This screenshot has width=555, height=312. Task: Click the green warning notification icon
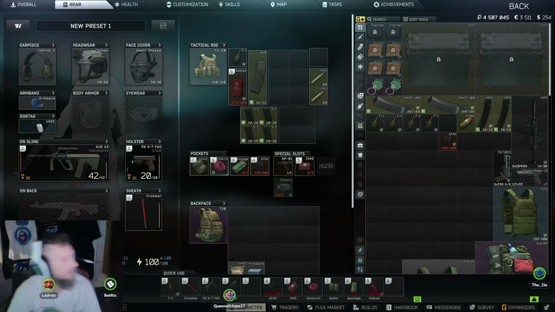pos(534,299)
